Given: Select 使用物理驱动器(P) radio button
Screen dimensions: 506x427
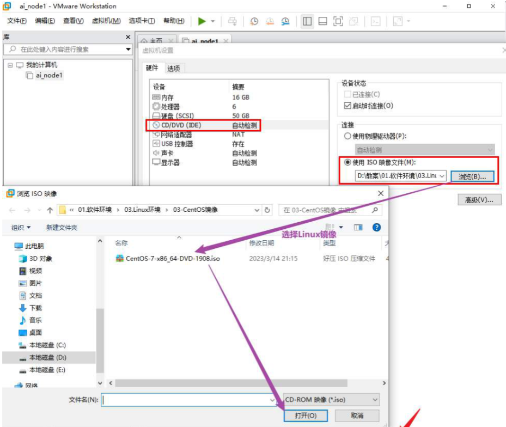Looking at the screenshot, I should (x=348, y=136).
